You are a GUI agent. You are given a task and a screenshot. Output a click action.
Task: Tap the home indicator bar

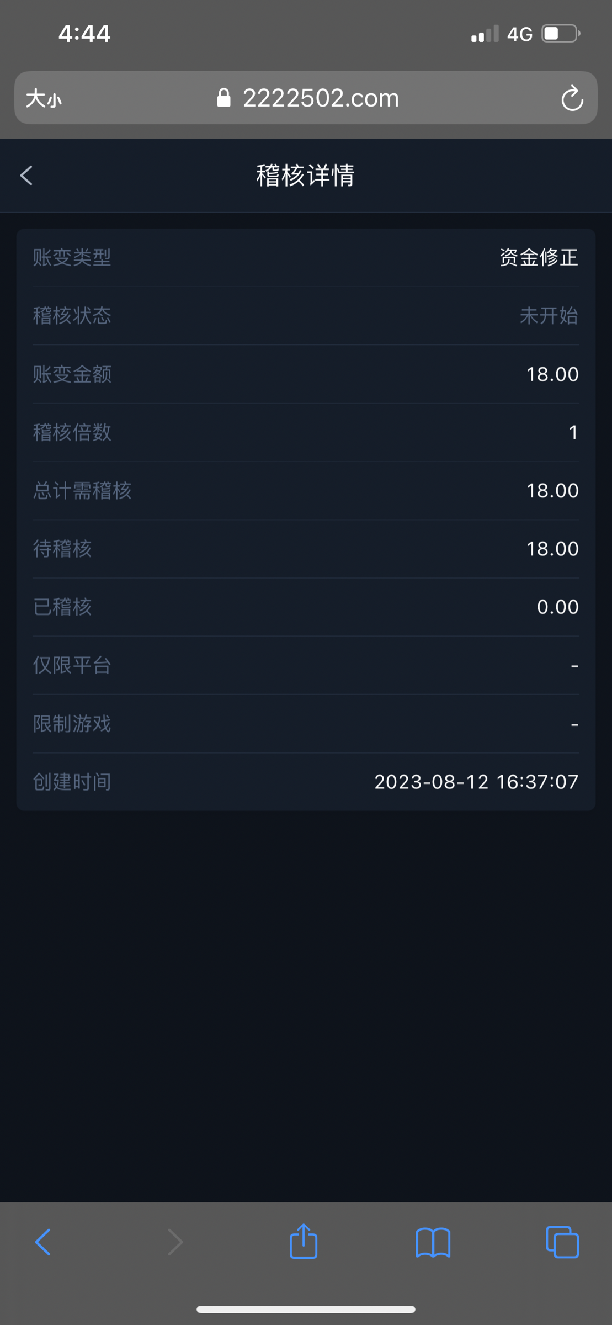click(x=306, y=1309)
